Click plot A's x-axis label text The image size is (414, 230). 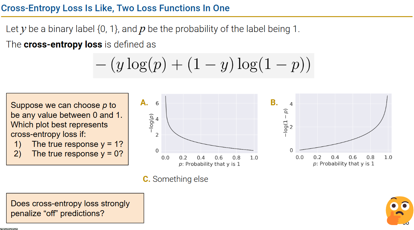[209, 164]
